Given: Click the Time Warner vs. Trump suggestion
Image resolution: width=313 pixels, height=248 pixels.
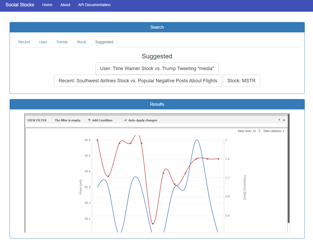Looking at the screenshot, I should coord(157,69).
